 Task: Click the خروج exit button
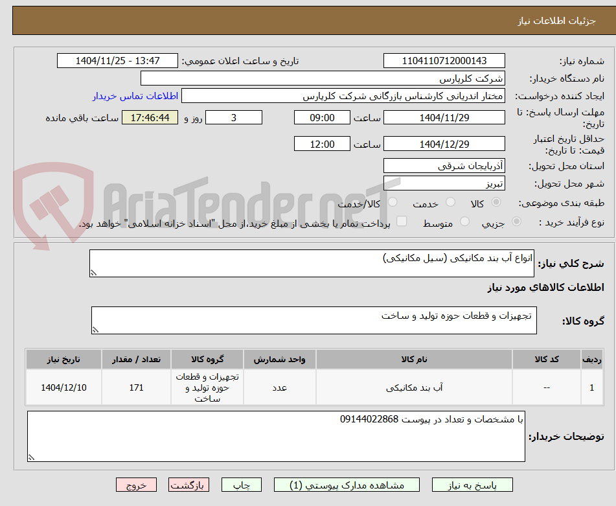(136, 485)
